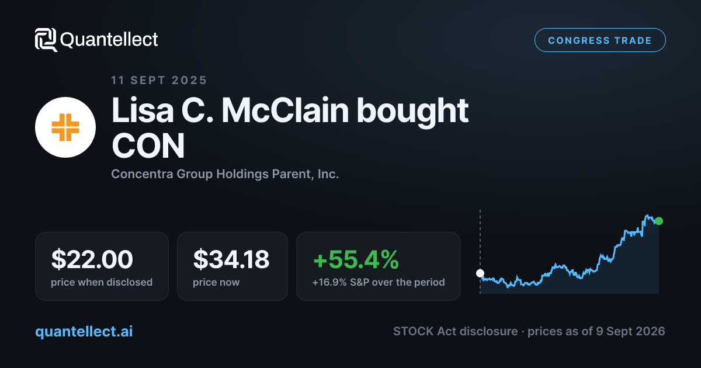The image size is (701, 368).
Task: Click the +16.9% S&P comparison text
Action: click(x=379, y=282)
